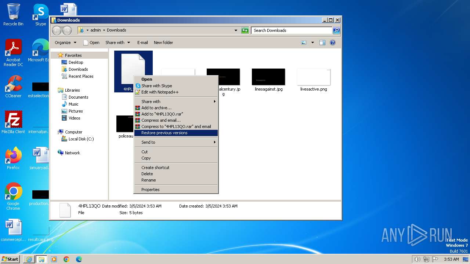The width and height of the screenshot is (470, 264).
Task: Click the volume tray icon
Action: click(417, 259)
